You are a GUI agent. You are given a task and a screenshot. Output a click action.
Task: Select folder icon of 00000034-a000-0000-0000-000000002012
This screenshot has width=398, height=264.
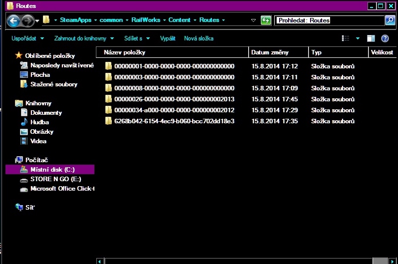tap(108, 110)
